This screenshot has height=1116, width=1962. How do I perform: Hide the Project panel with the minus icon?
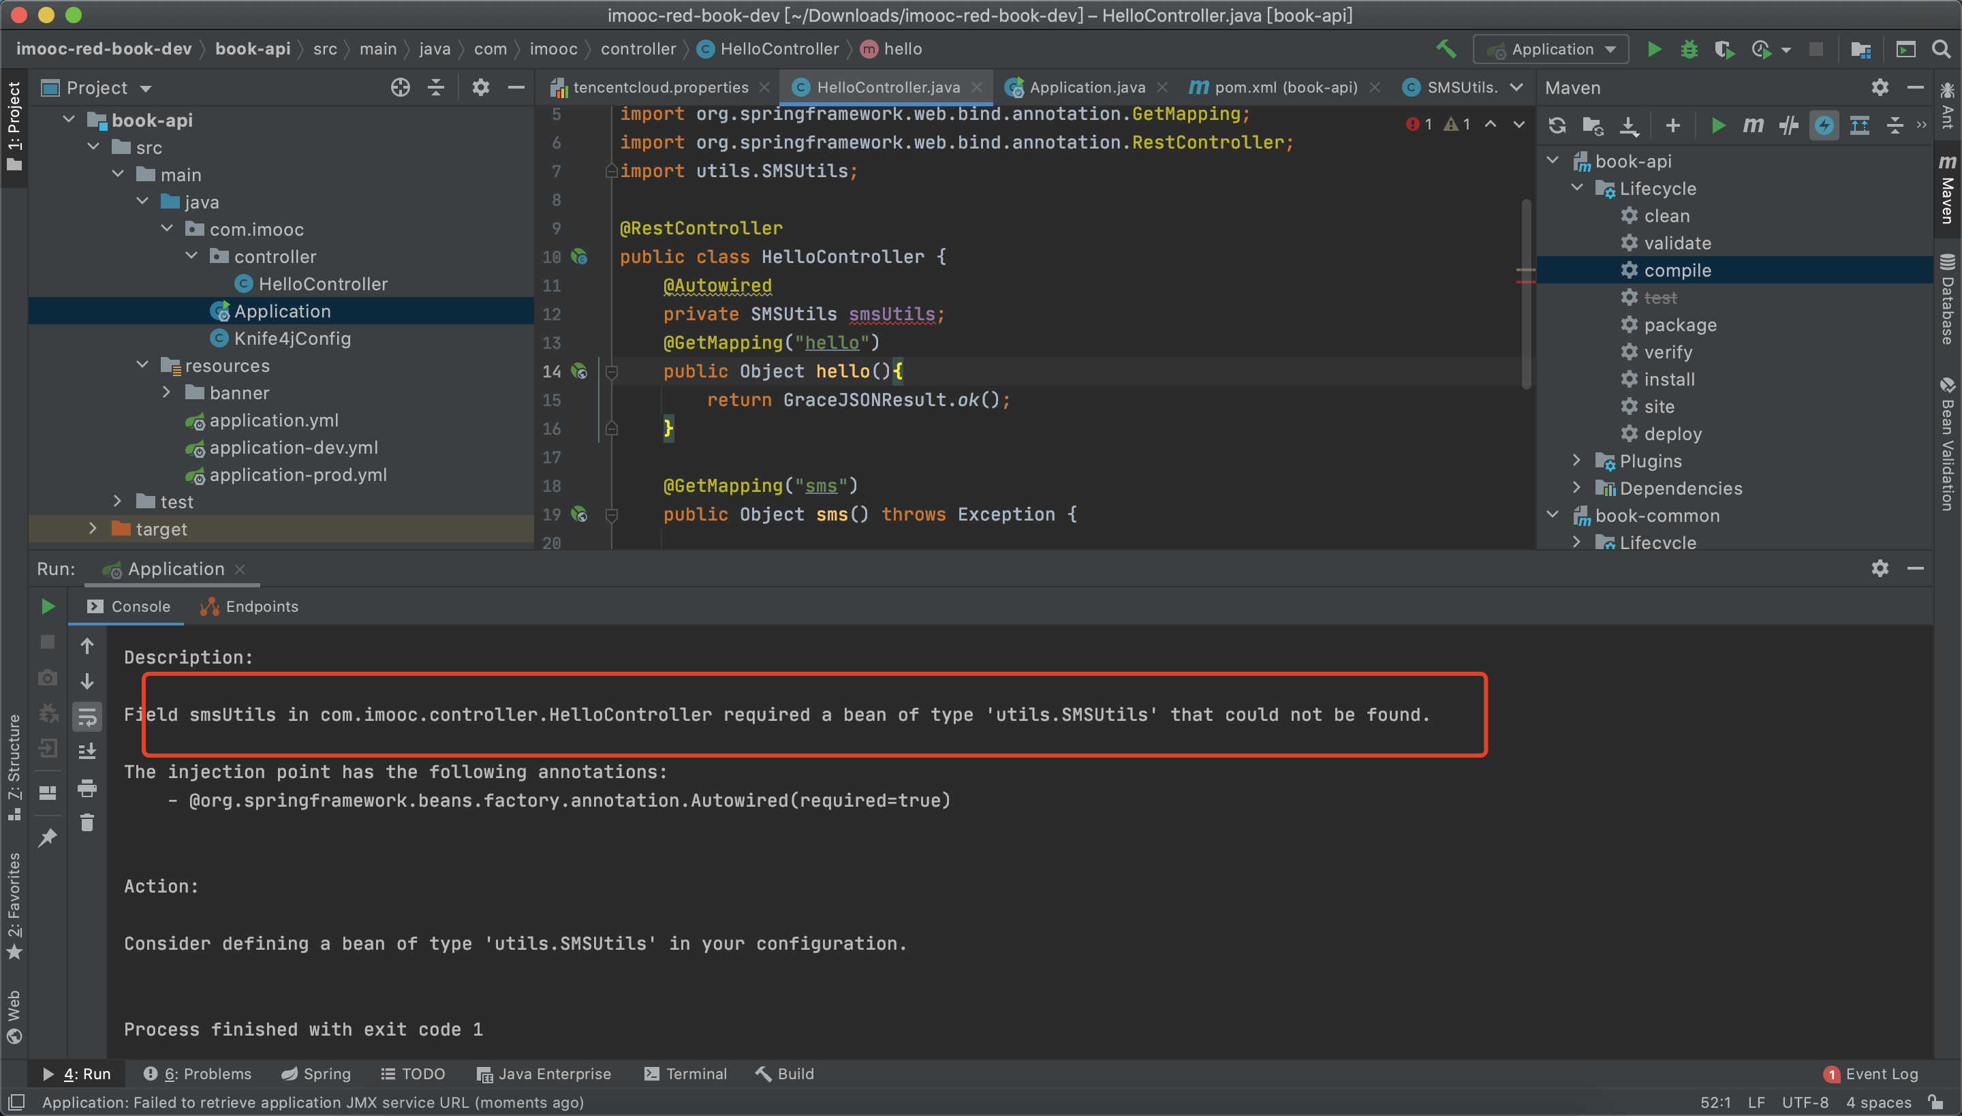coord(516,87)
